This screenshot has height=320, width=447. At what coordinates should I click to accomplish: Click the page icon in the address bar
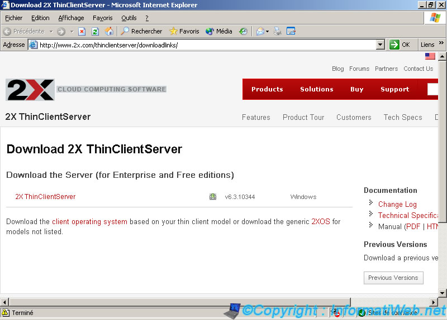click(x=34, y=45)
